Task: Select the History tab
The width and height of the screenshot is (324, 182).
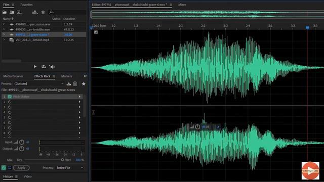Action: [8, 176]
